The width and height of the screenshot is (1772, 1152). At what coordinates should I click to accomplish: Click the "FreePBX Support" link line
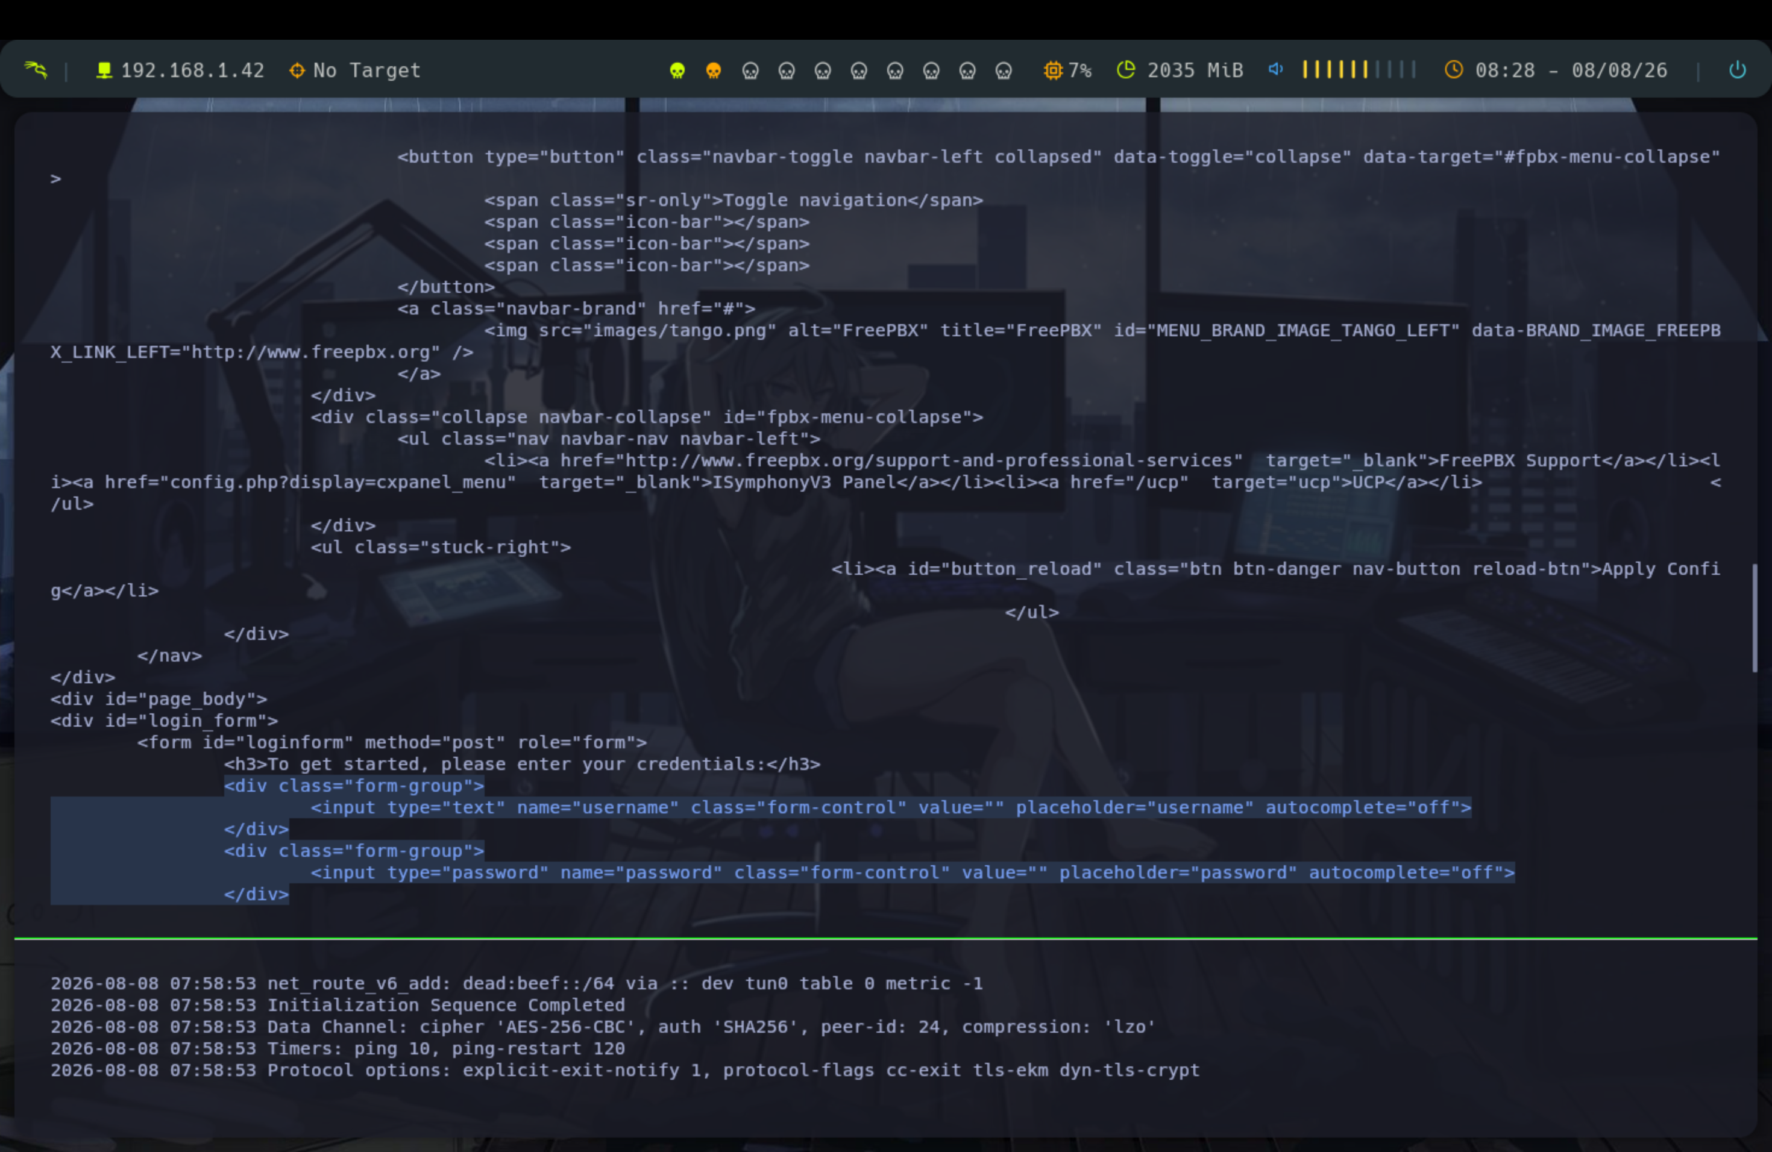(x=1102, y=461)
